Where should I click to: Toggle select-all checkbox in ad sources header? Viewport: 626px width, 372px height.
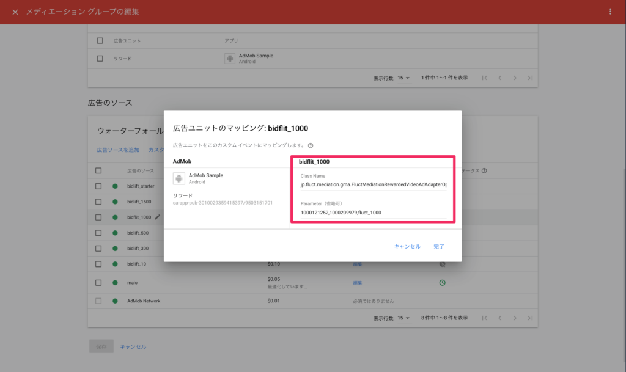coord(98,170)
